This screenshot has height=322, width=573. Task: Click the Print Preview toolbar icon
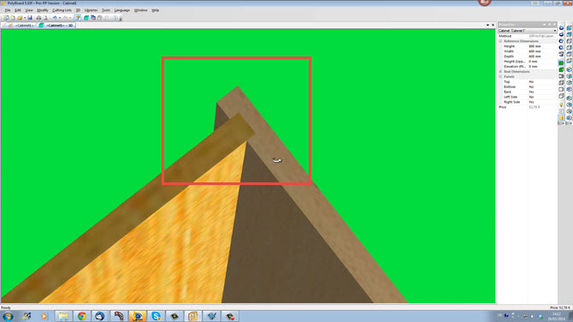pos(45,18)
